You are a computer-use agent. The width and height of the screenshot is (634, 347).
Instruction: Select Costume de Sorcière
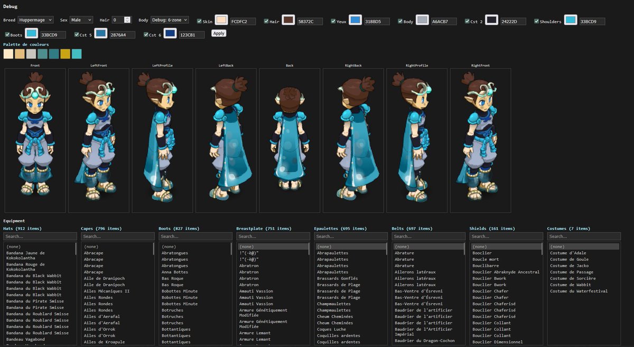(x=583, y=278)
